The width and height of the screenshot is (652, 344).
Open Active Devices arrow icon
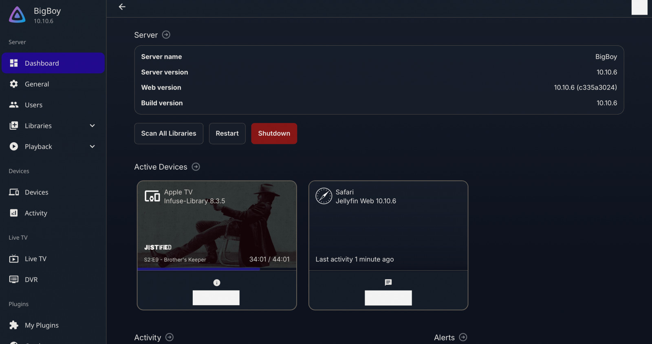pyautogui.click(x=196, y=167)
